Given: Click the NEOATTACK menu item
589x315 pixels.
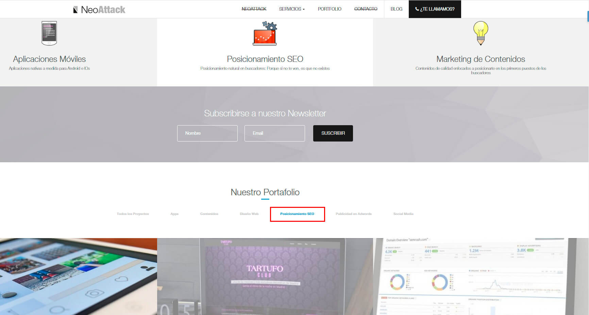Looking at the screenshot, I should [254, 9].
